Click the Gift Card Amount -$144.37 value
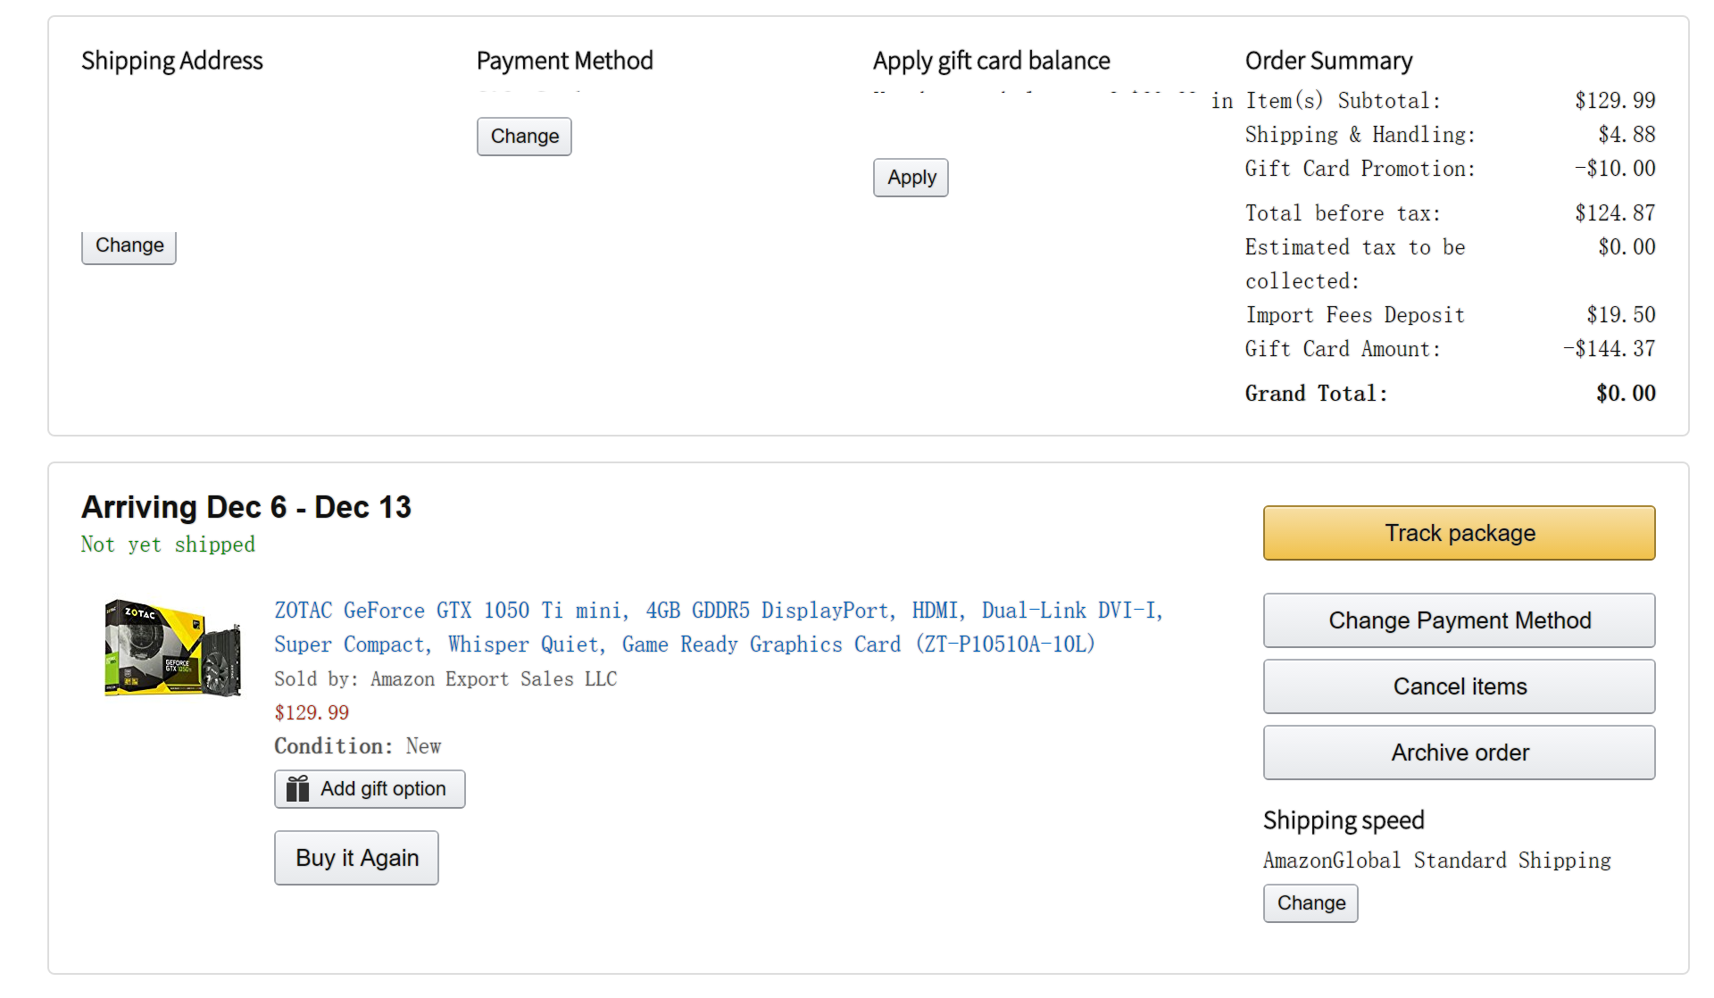This screenshot has height=998, width=1714. coord(1610,349)
